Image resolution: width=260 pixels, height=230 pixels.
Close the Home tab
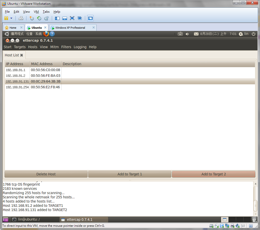tap(21, 27)
